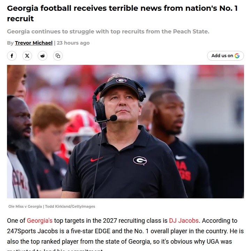Share the article on Facebook
Screen dimensions: 251x251
(x=12, y=56)
